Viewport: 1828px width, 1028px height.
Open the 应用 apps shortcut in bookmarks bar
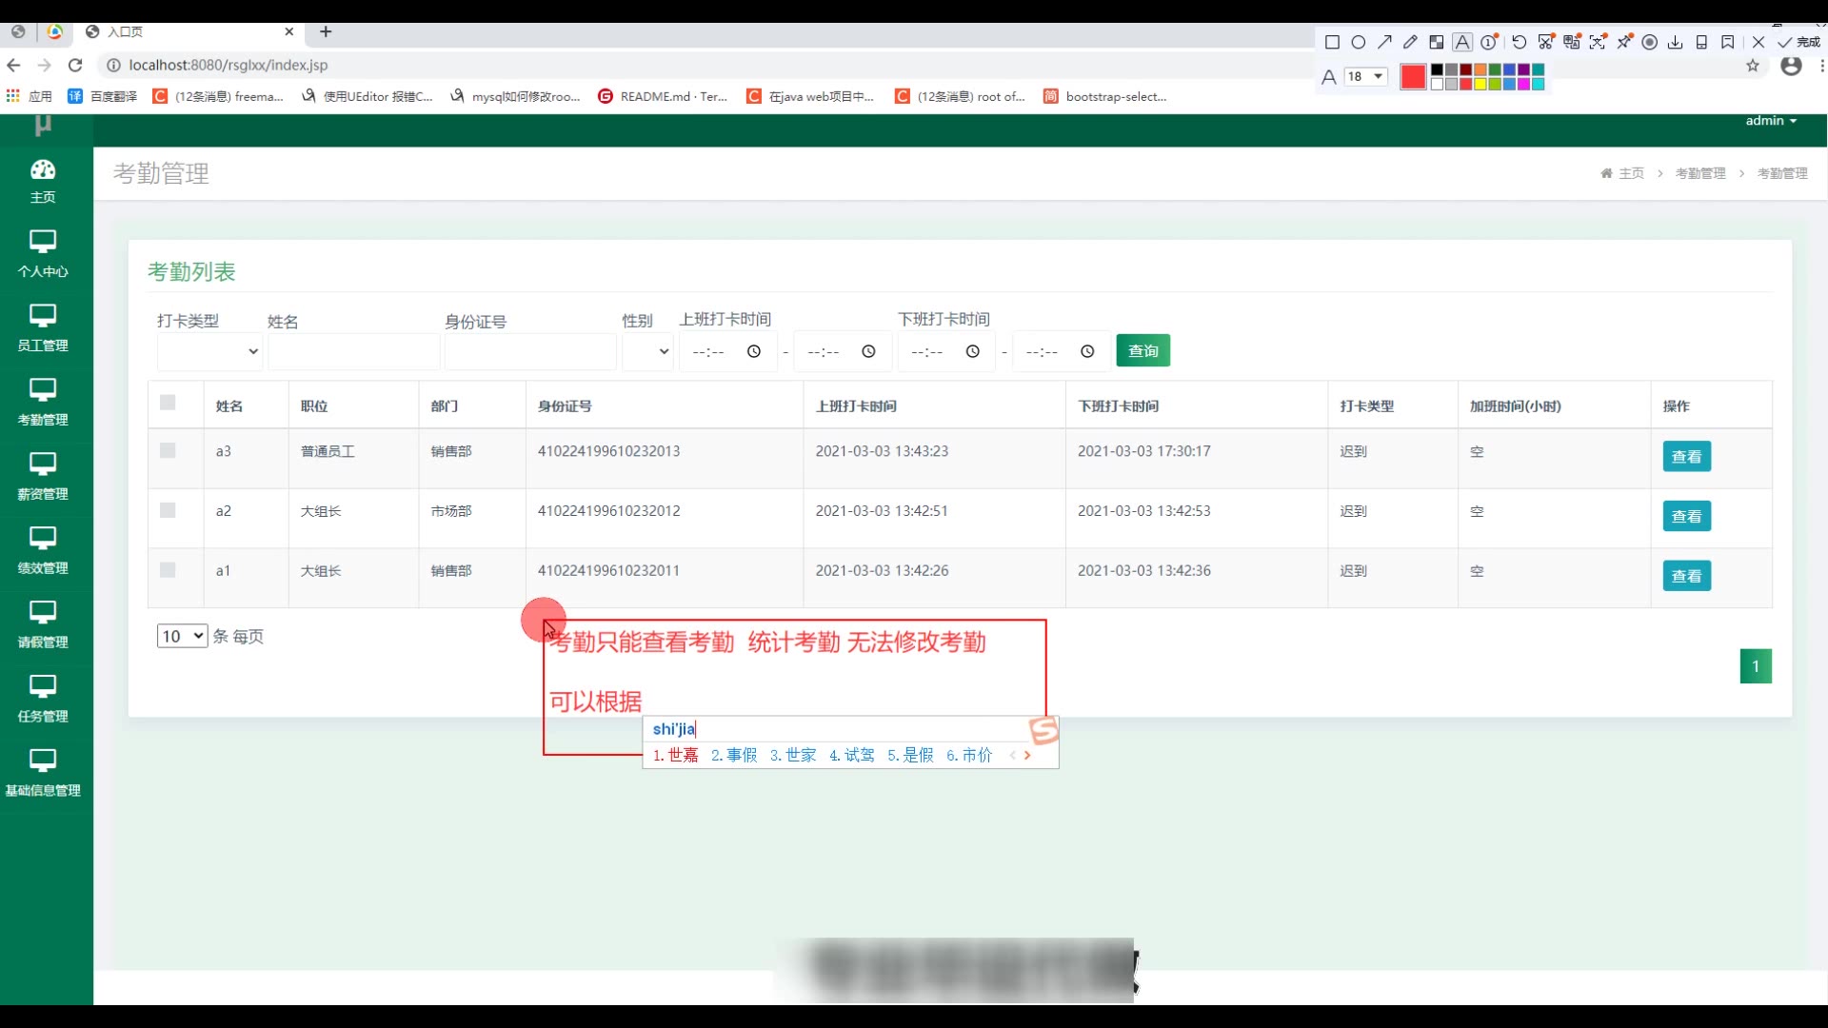pos(30,96)
